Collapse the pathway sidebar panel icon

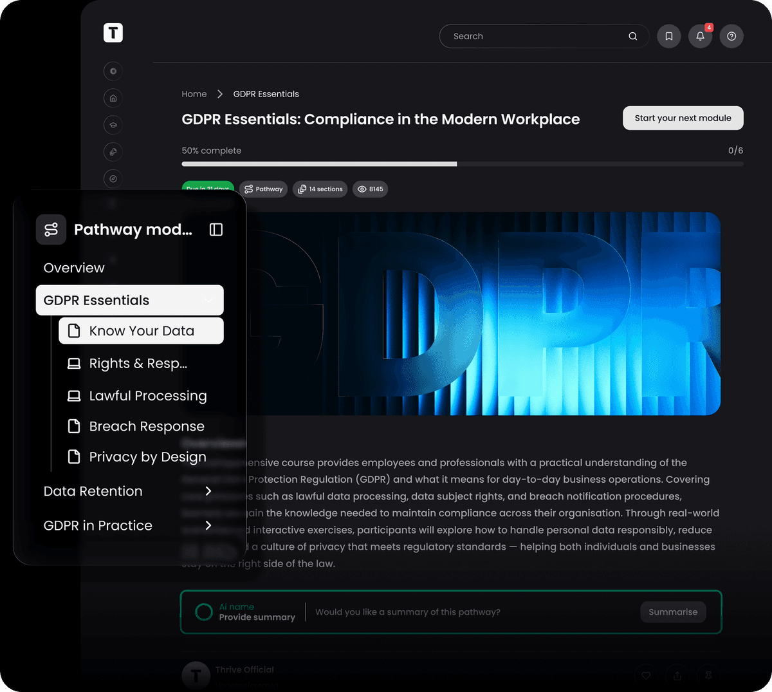point(216,230)
